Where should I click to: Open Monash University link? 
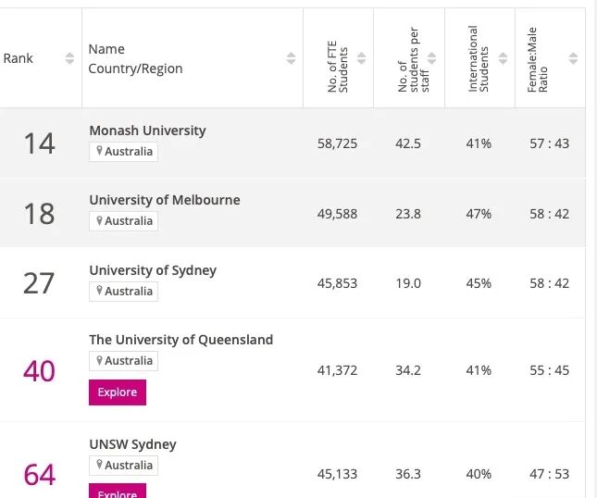[x=147, y=131]
